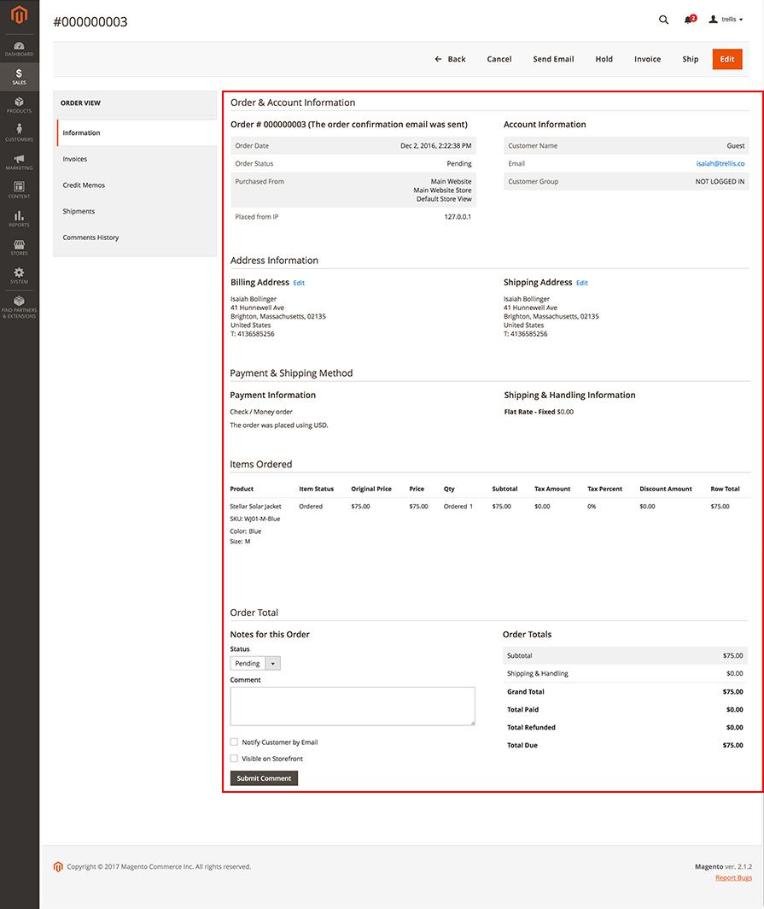Edit the Billing Address link

(x=299, y=282)
